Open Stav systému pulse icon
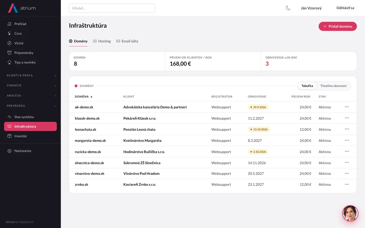The width and height of the screenshot is (365, 228). (9, 117)
